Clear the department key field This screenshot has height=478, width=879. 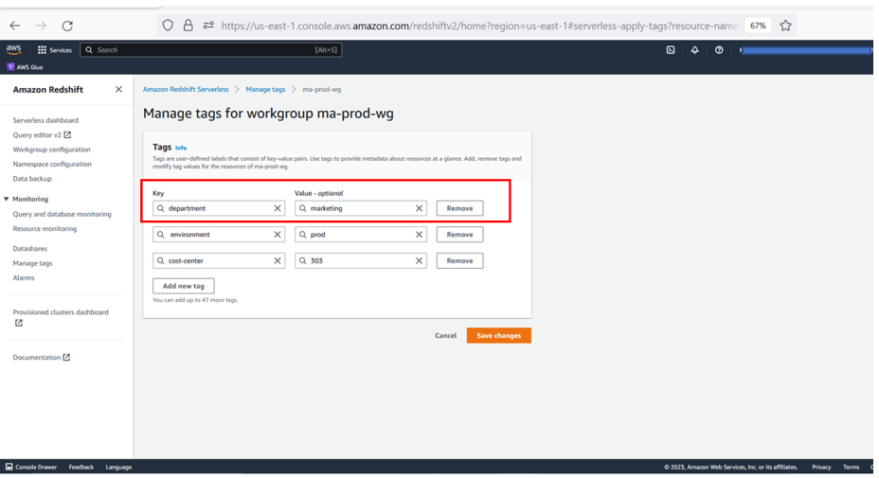coord(278,208)
